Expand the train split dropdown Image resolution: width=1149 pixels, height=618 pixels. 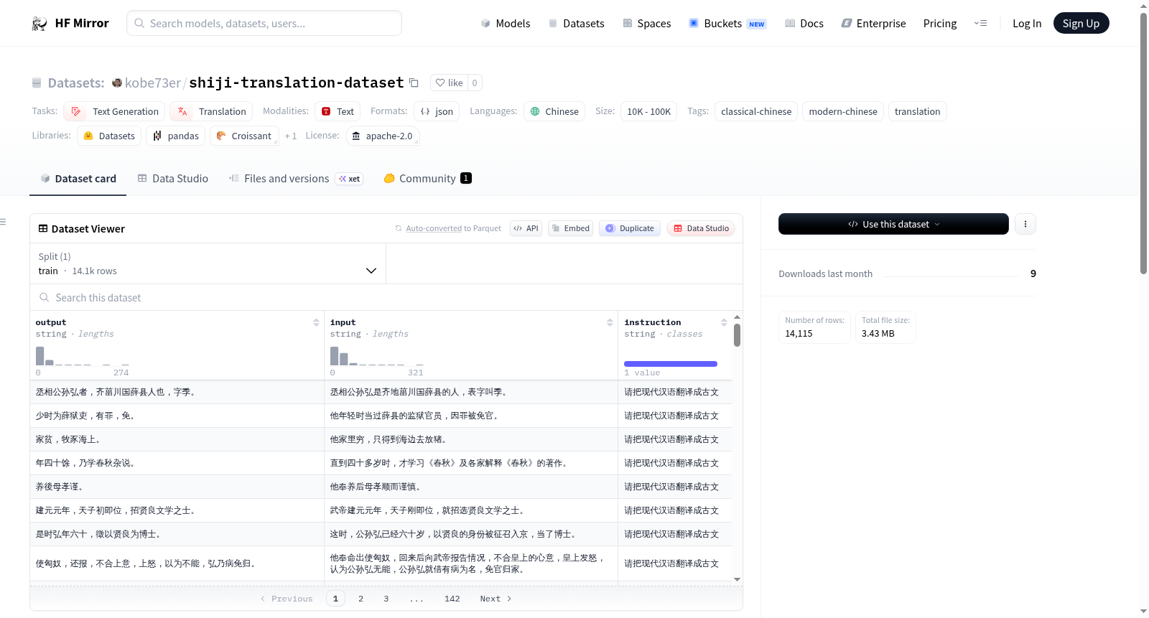pos(208,263)
